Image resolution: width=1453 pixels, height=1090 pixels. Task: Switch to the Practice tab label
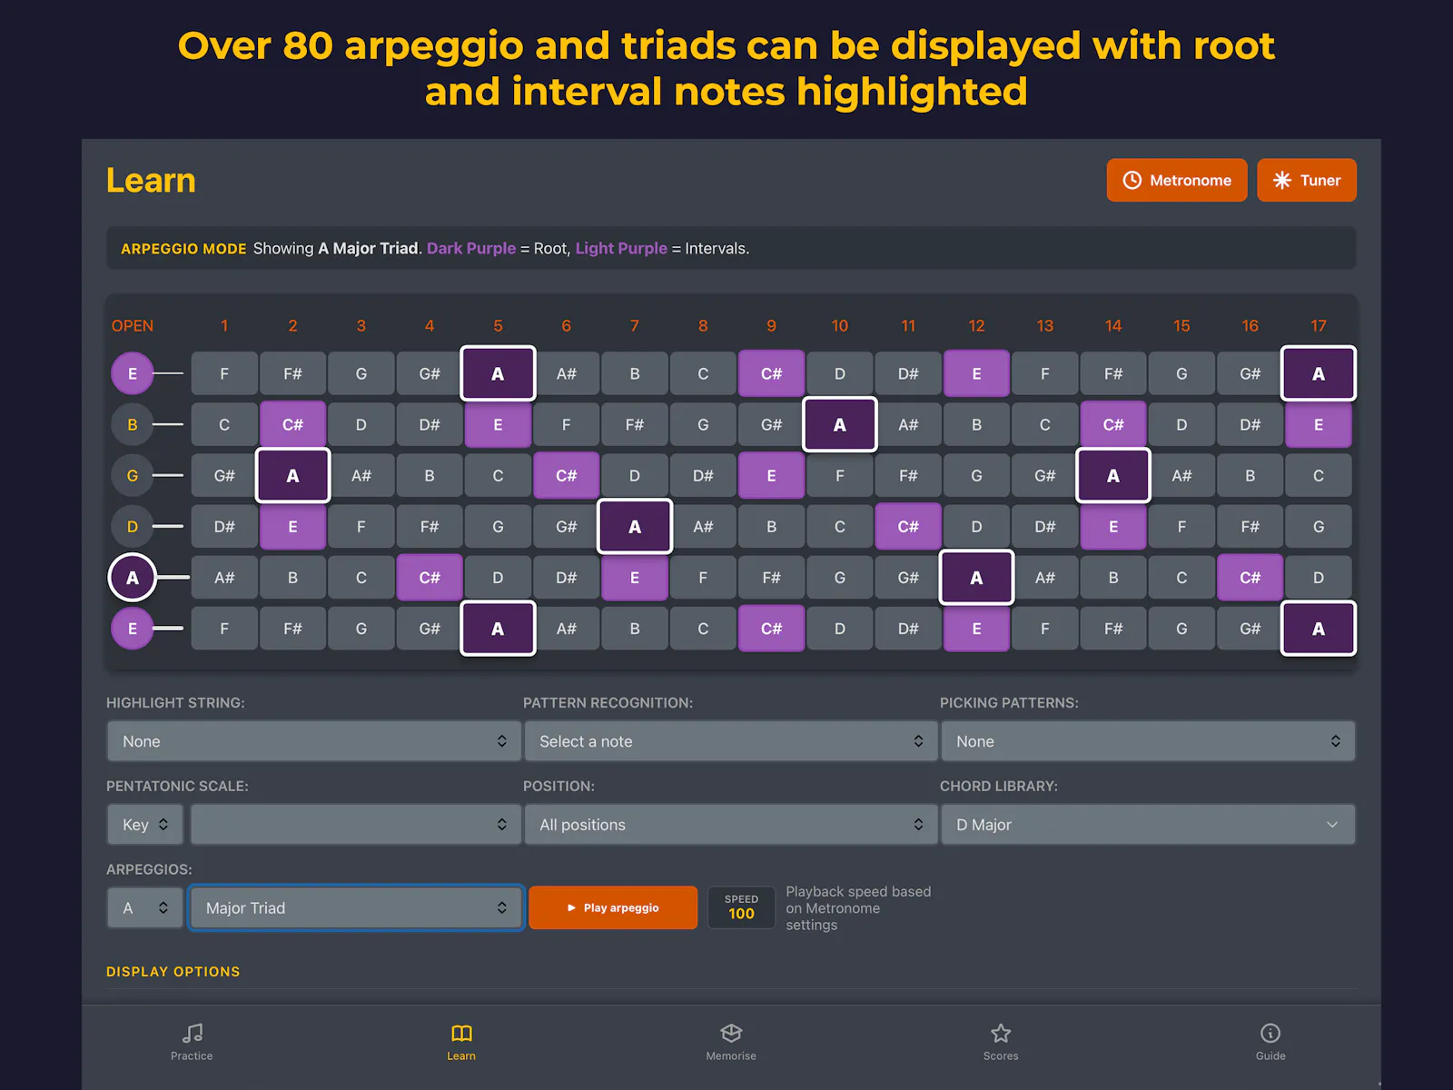click(192, 1055)
